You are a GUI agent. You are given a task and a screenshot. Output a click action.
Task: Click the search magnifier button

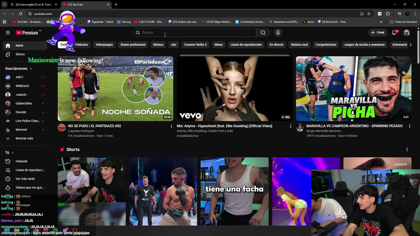coord(263,32)
